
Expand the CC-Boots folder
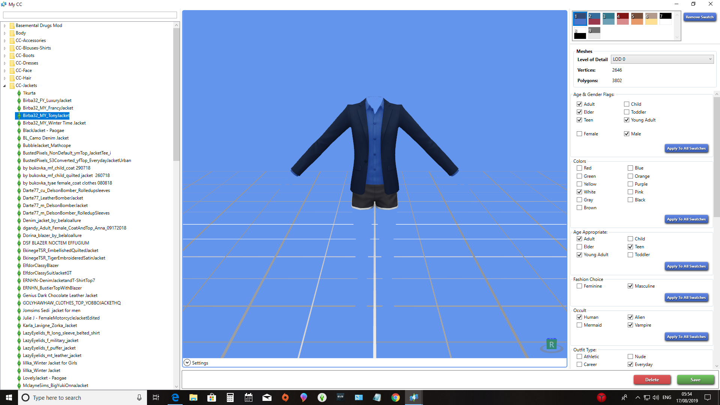pos(5,55)
